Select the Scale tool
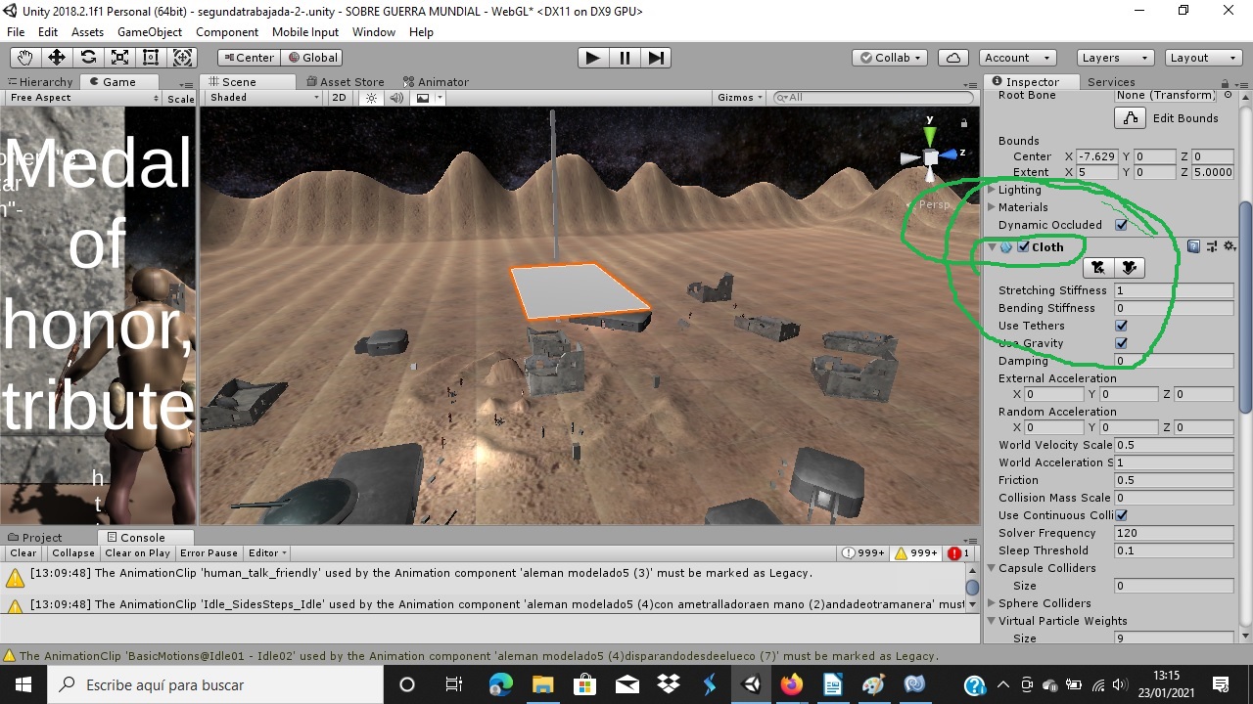 pyautogui.click(x=119, y=58)
